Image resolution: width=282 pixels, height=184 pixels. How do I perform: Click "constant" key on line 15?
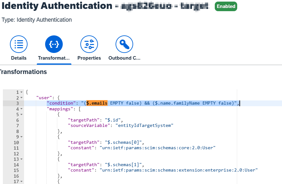[81, 170]
